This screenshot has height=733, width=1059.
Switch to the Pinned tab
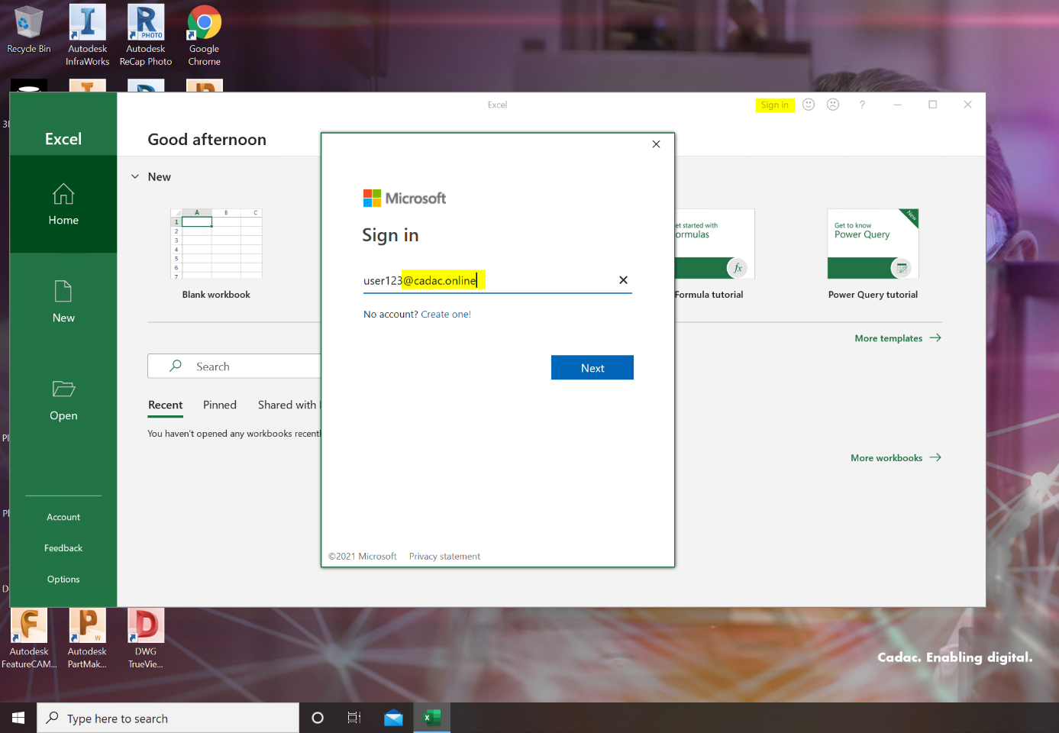[x=220, y=405]
